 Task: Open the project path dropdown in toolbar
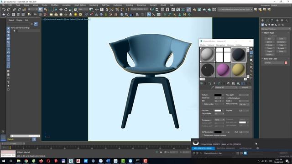(235, 9)
